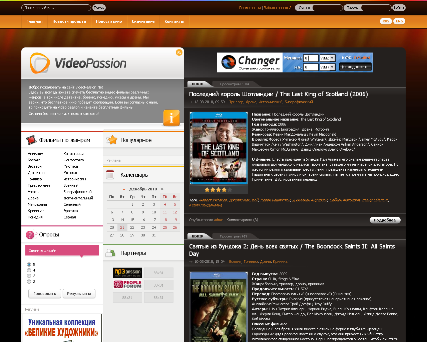Screen dimensions: 427x342
Task: Click the star icon beside Популярное
Action: click(112, 140)
